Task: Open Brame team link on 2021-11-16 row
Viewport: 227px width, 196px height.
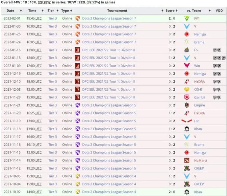Action: tap(199, 144)
